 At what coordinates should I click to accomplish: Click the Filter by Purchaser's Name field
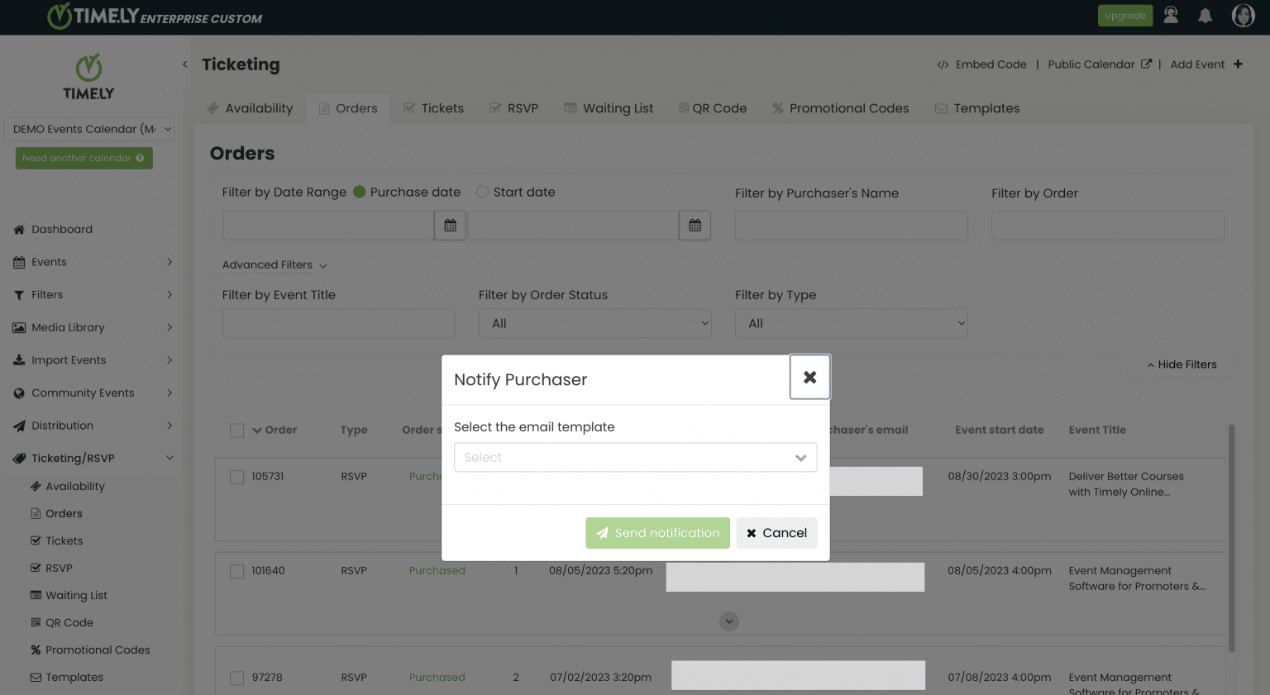[851, 225]
